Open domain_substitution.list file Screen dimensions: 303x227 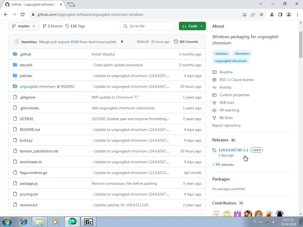pyautogui.click(x=39, y=151)
